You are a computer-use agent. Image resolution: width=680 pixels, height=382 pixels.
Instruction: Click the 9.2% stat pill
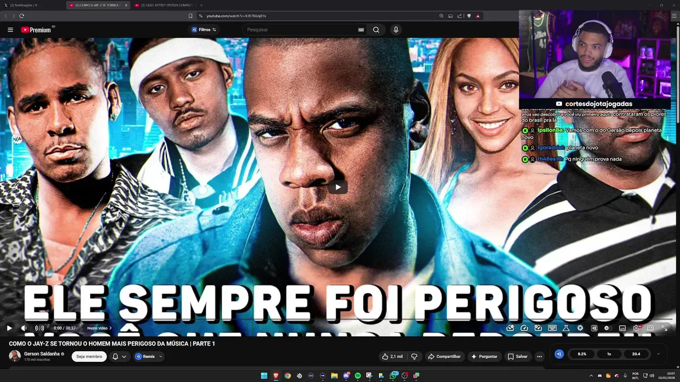point(582,354)
